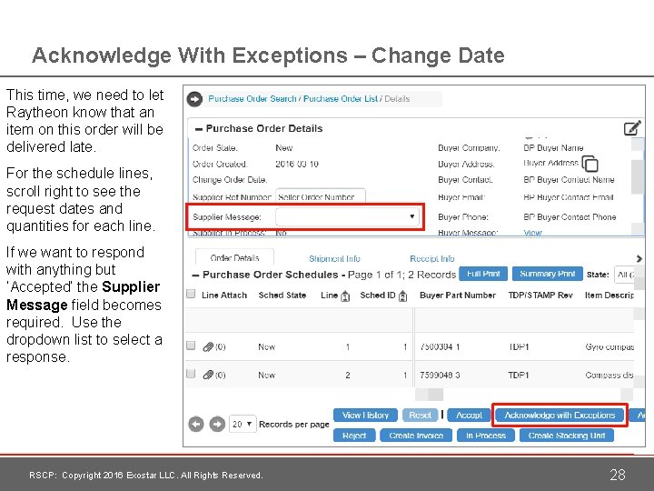654x491 pixels.
Task: Collapse the Purchase Order Details section
Action: tap(199, 129)
